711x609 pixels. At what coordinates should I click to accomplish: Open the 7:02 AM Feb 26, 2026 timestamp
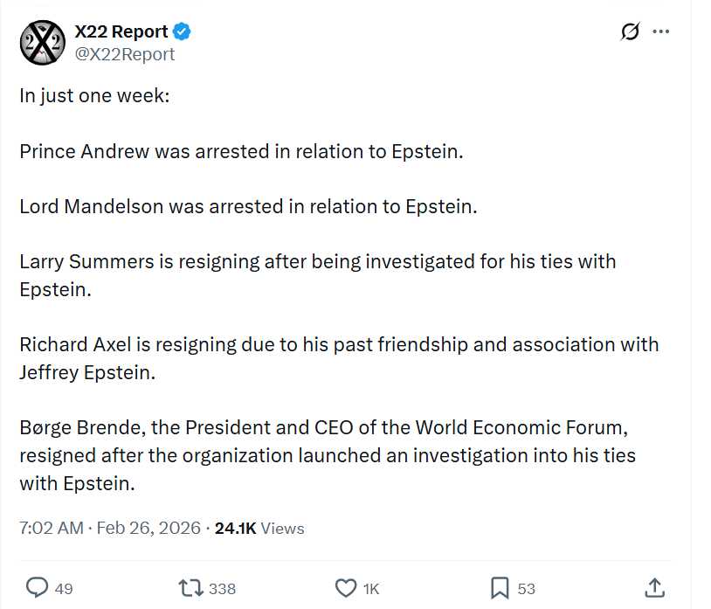tap(110, 528)
